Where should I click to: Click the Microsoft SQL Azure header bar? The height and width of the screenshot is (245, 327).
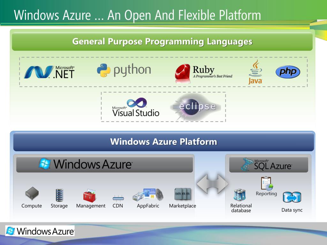click(x=269, y=164)
